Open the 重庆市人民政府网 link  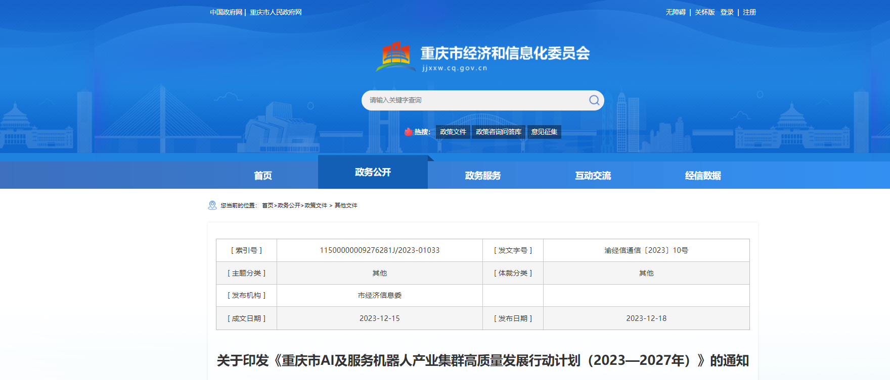coord(276,12)
